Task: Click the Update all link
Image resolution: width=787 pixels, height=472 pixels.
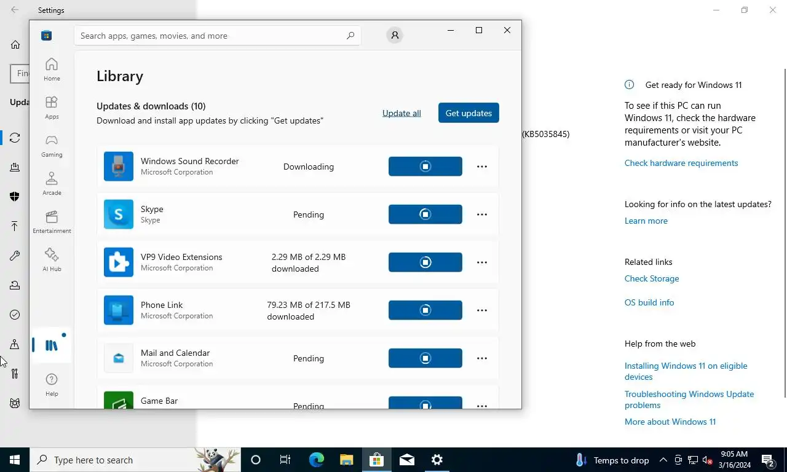Action: click(x=401, y=113)
